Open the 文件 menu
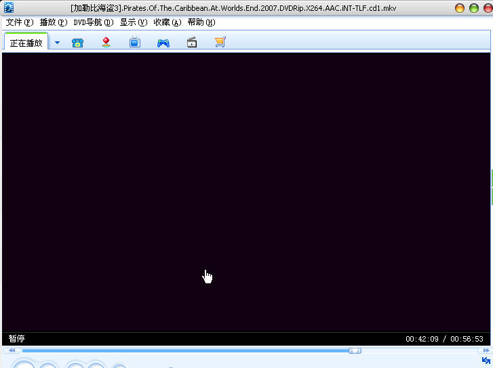 click(19, 22)
